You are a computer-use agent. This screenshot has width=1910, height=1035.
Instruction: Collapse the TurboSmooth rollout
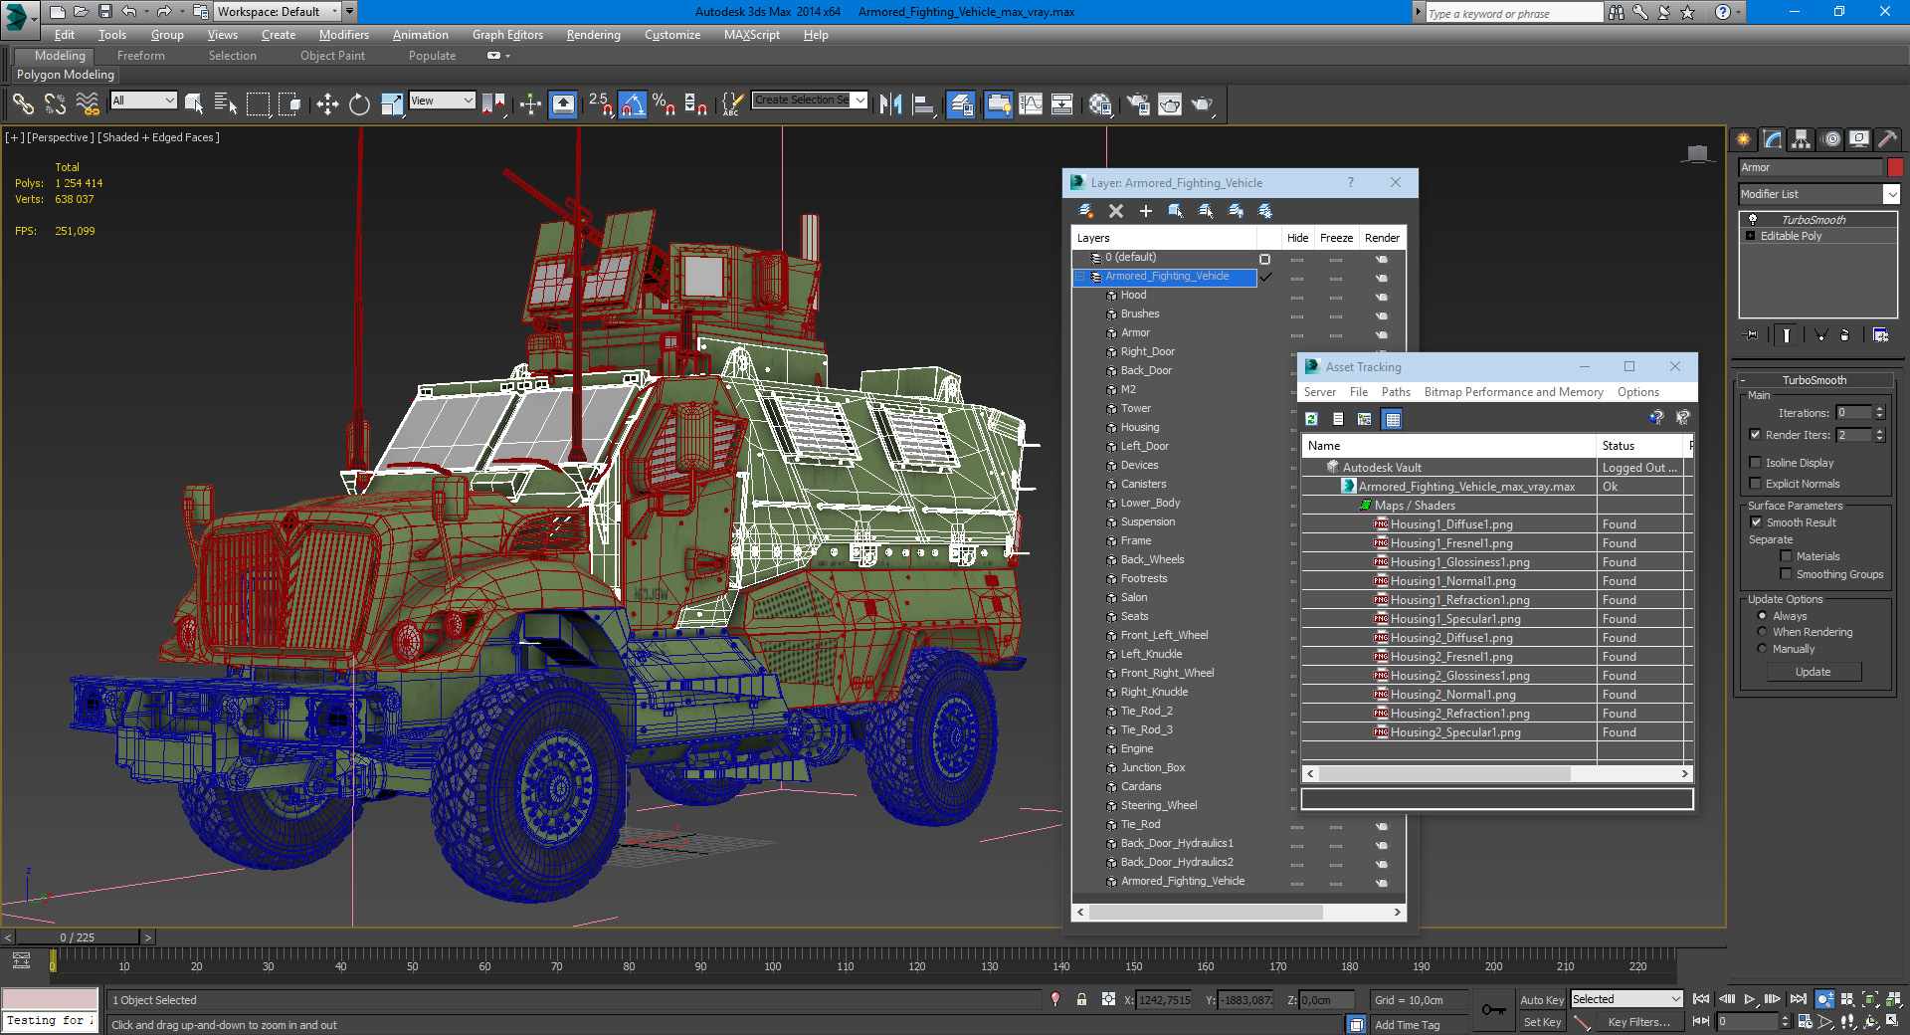point(1814,380)
